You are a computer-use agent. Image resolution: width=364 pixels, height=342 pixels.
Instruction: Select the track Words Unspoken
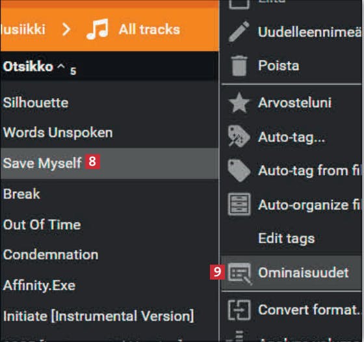click(x=109, y=133)
